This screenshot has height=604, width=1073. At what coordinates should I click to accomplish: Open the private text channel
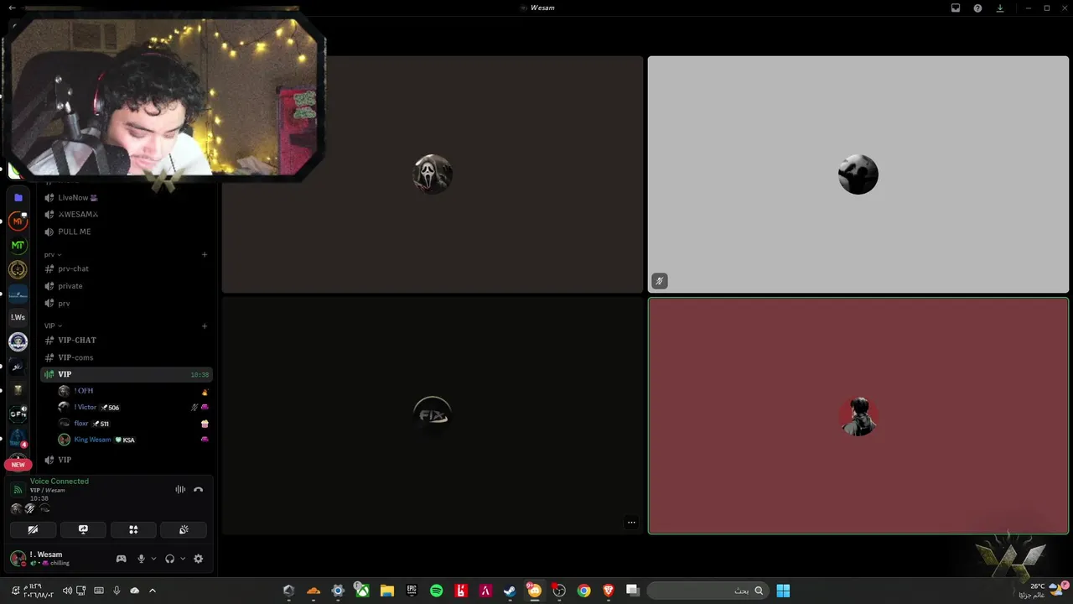(x=126, y=286)
